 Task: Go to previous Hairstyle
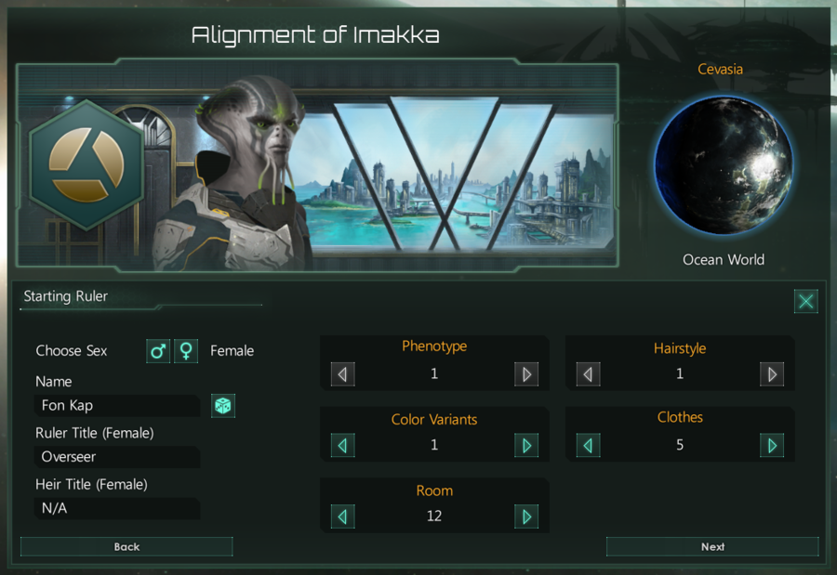(588, 374)
